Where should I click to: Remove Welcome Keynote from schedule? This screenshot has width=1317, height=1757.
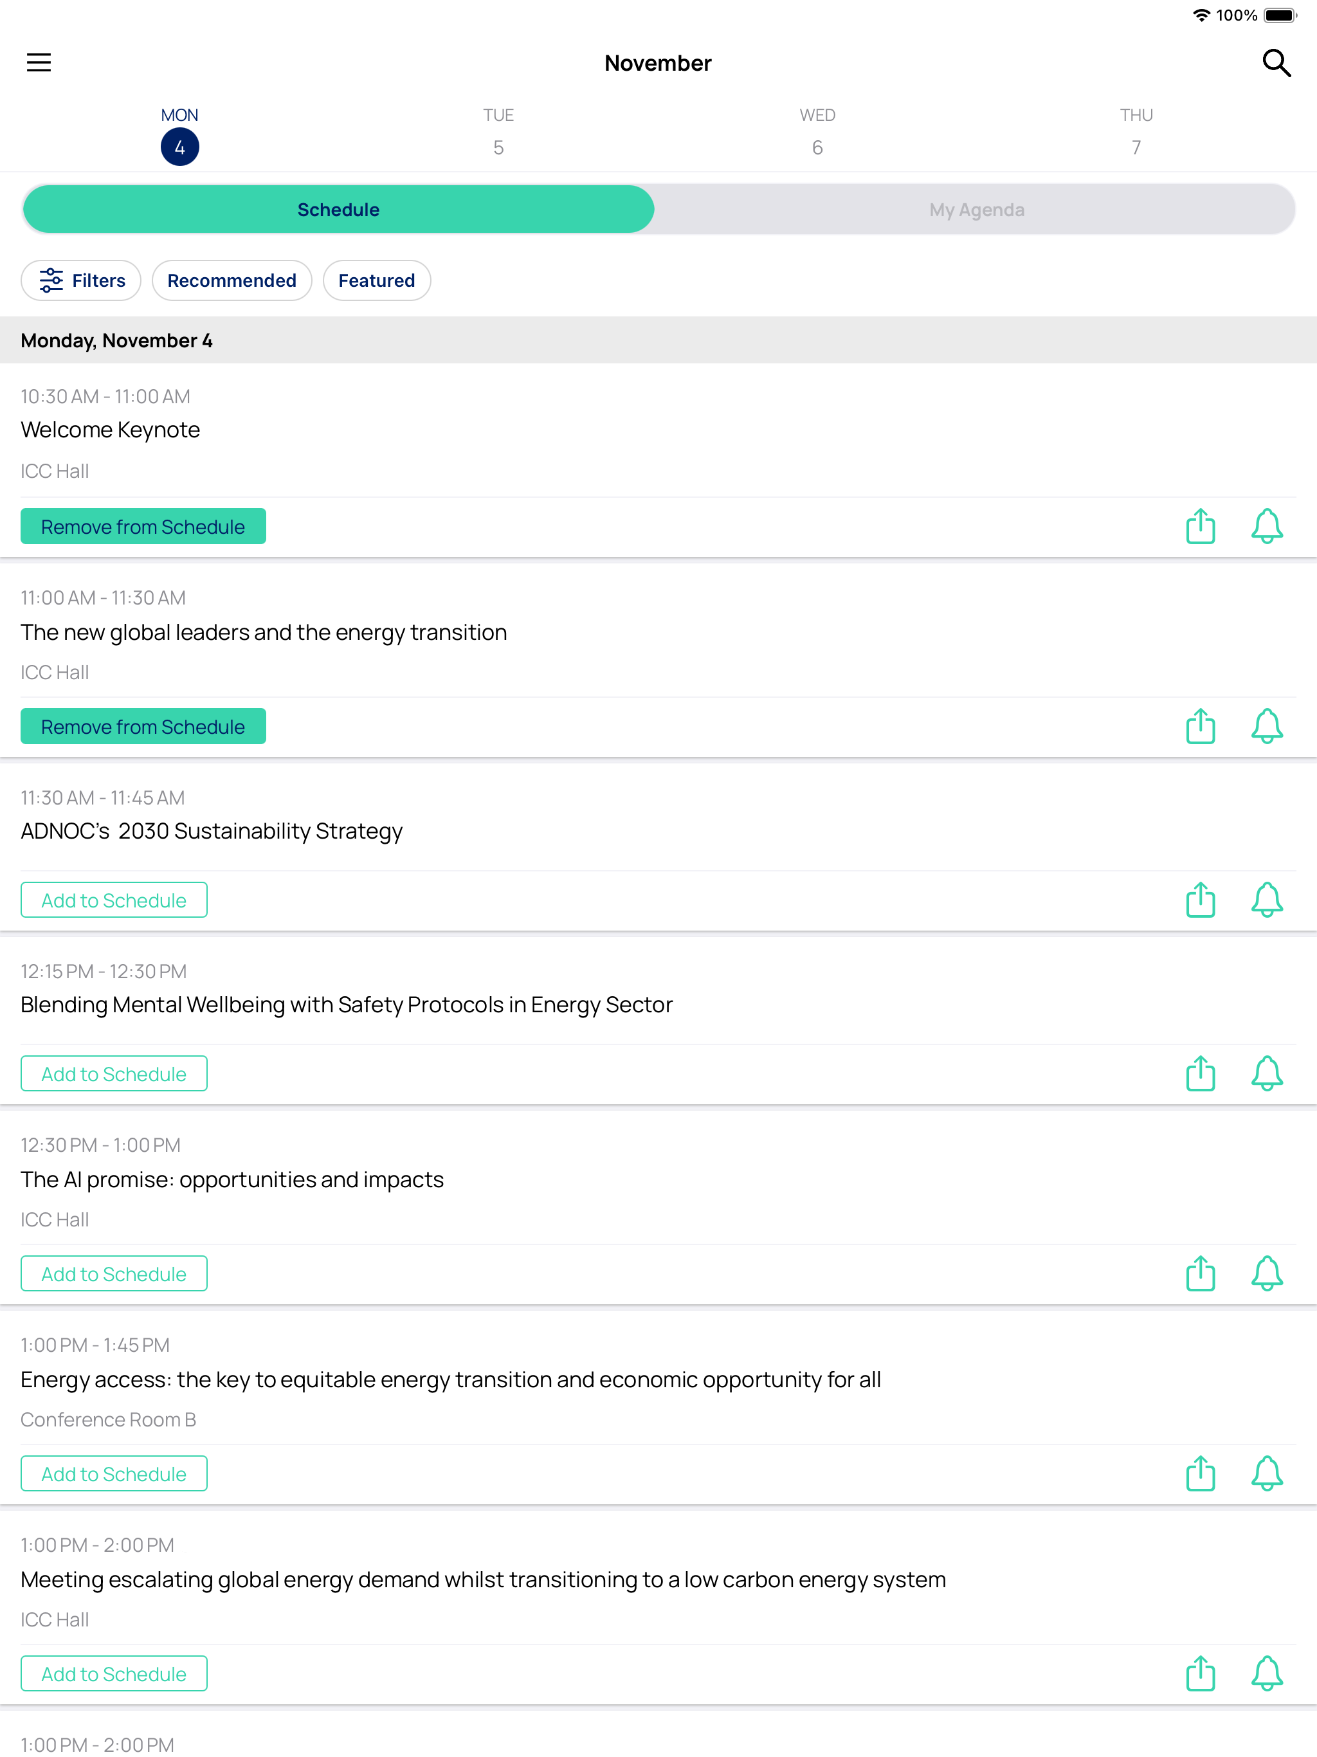tap(143, 527)
